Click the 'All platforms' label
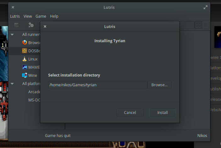 [31, 84]
